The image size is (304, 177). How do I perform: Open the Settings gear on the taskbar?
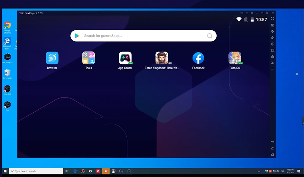point(90,171)
